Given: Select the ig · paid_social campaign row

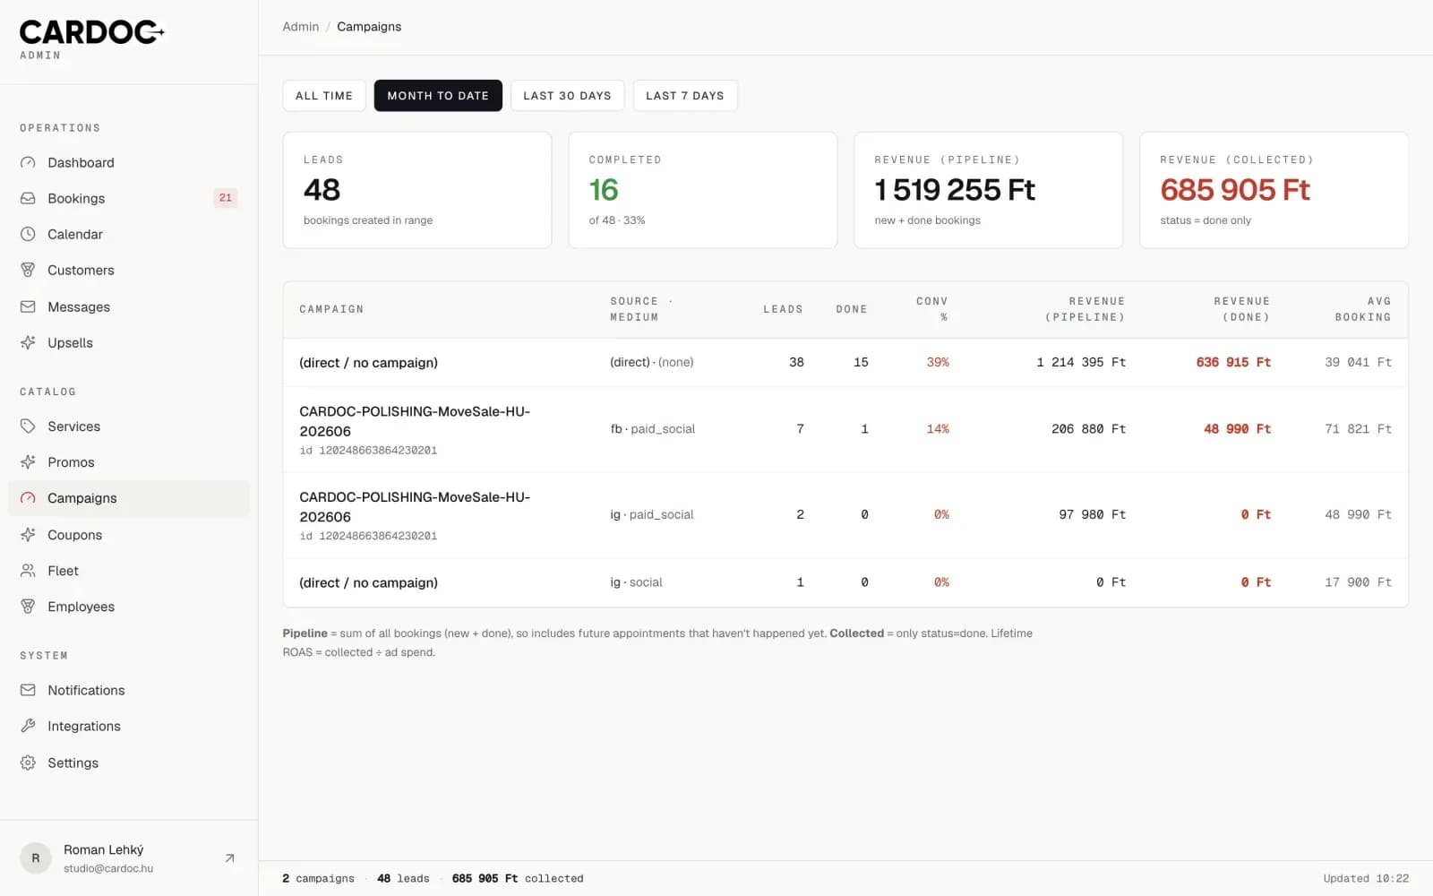Looking at the screenshot, I should click(845, 515).
